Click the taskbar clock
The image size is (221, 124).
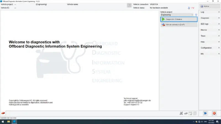coord(211,122)
